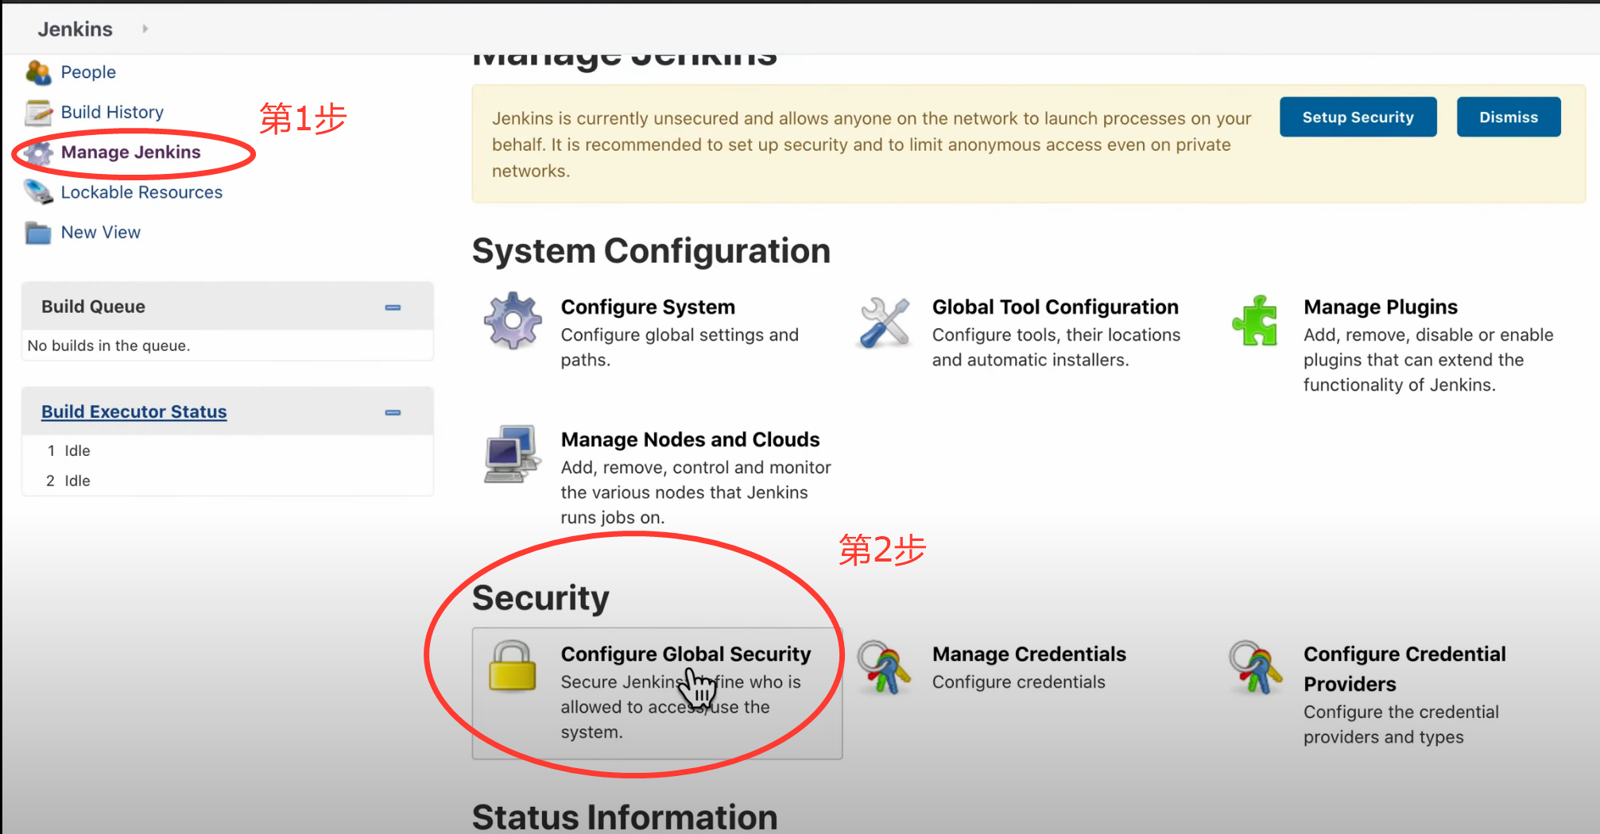Collapse the Build Queue panel
Screen dimensions: 1600x834
click(x=393, y=307)
